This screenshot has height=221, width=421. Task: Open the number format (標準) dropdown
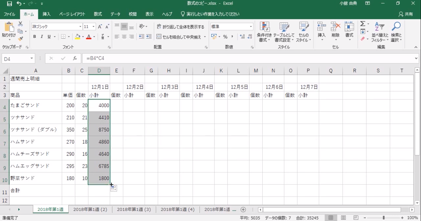click(251, 27)
